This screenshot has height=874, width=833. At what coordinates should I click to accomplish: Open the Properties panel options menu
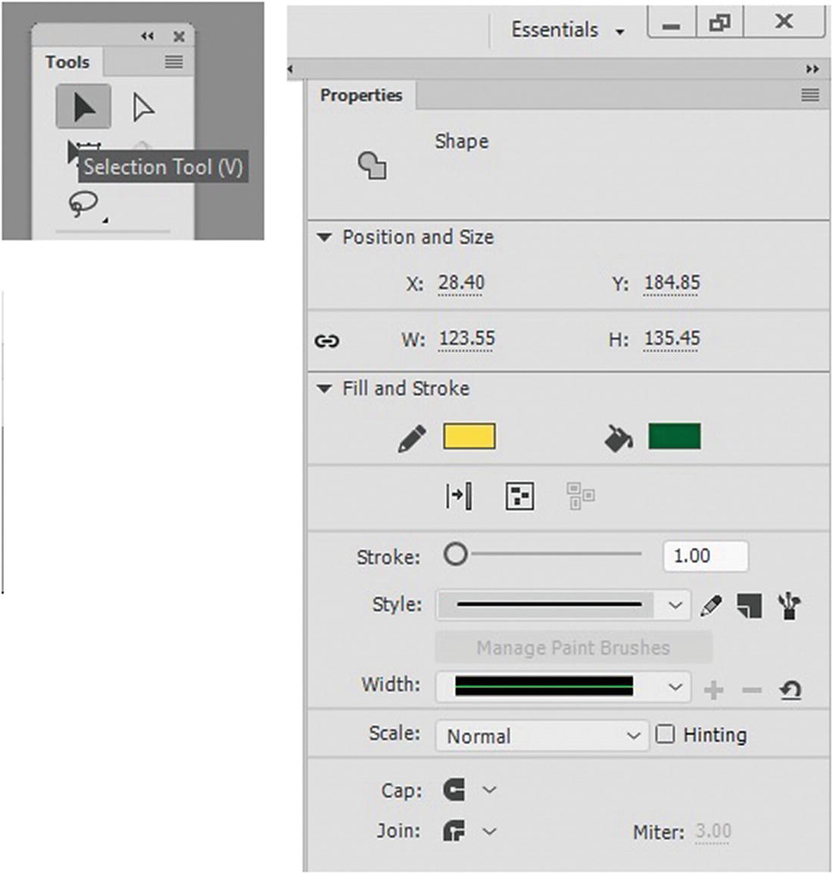(x=810, y=96)
